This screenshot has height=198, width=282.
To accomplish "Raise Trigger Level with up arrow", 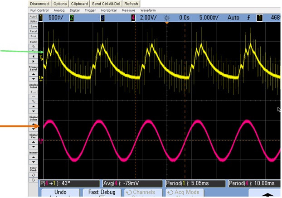I will [x=33, y=74].
